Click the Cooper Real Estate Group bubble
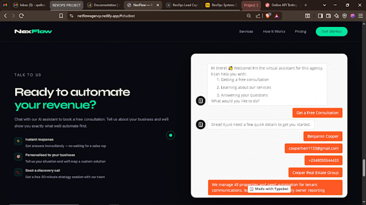This screenshot has width=366, height=205. 315,173
